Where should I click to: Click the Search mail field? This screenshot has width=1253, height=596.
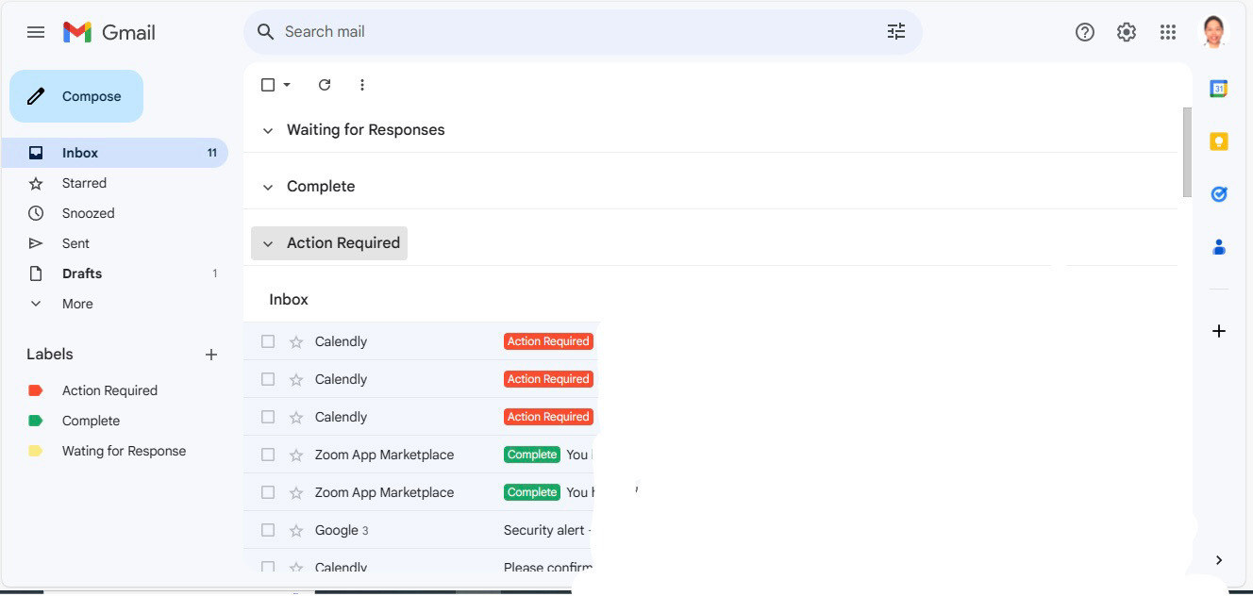566,32
